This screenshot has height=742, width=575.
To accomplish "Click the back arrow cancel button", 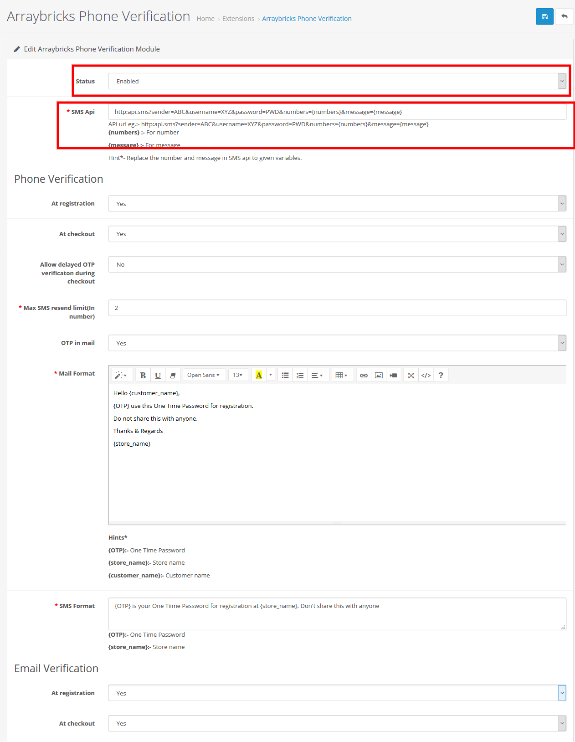I will tap(565, 16).
